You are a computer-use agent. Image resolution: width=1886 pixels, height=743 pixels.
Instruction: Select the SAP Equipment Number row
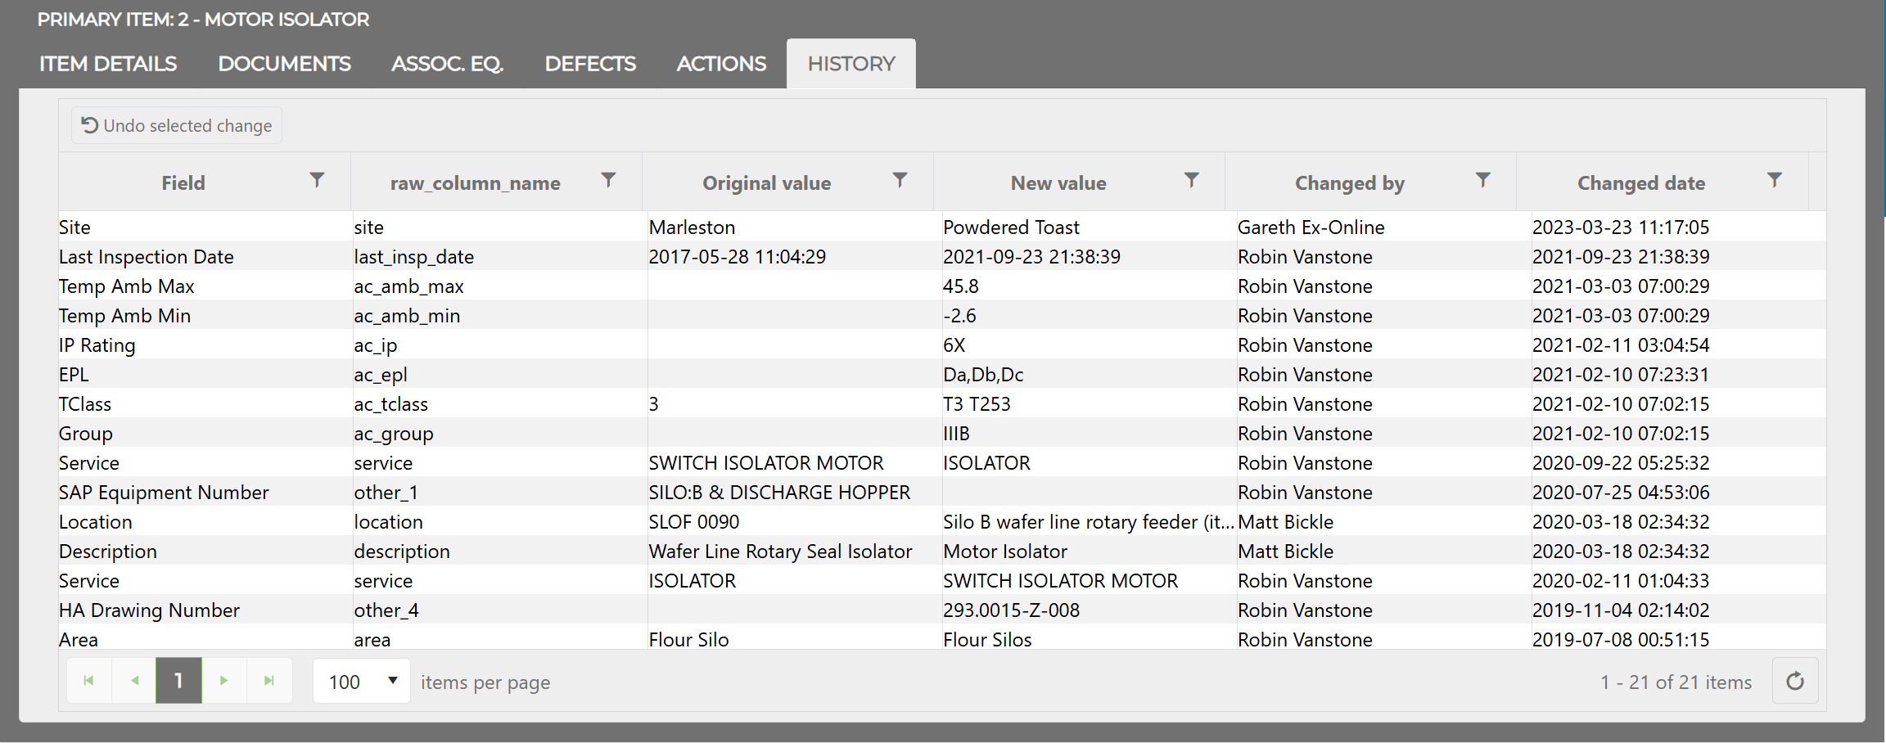[x=941, y=492]
